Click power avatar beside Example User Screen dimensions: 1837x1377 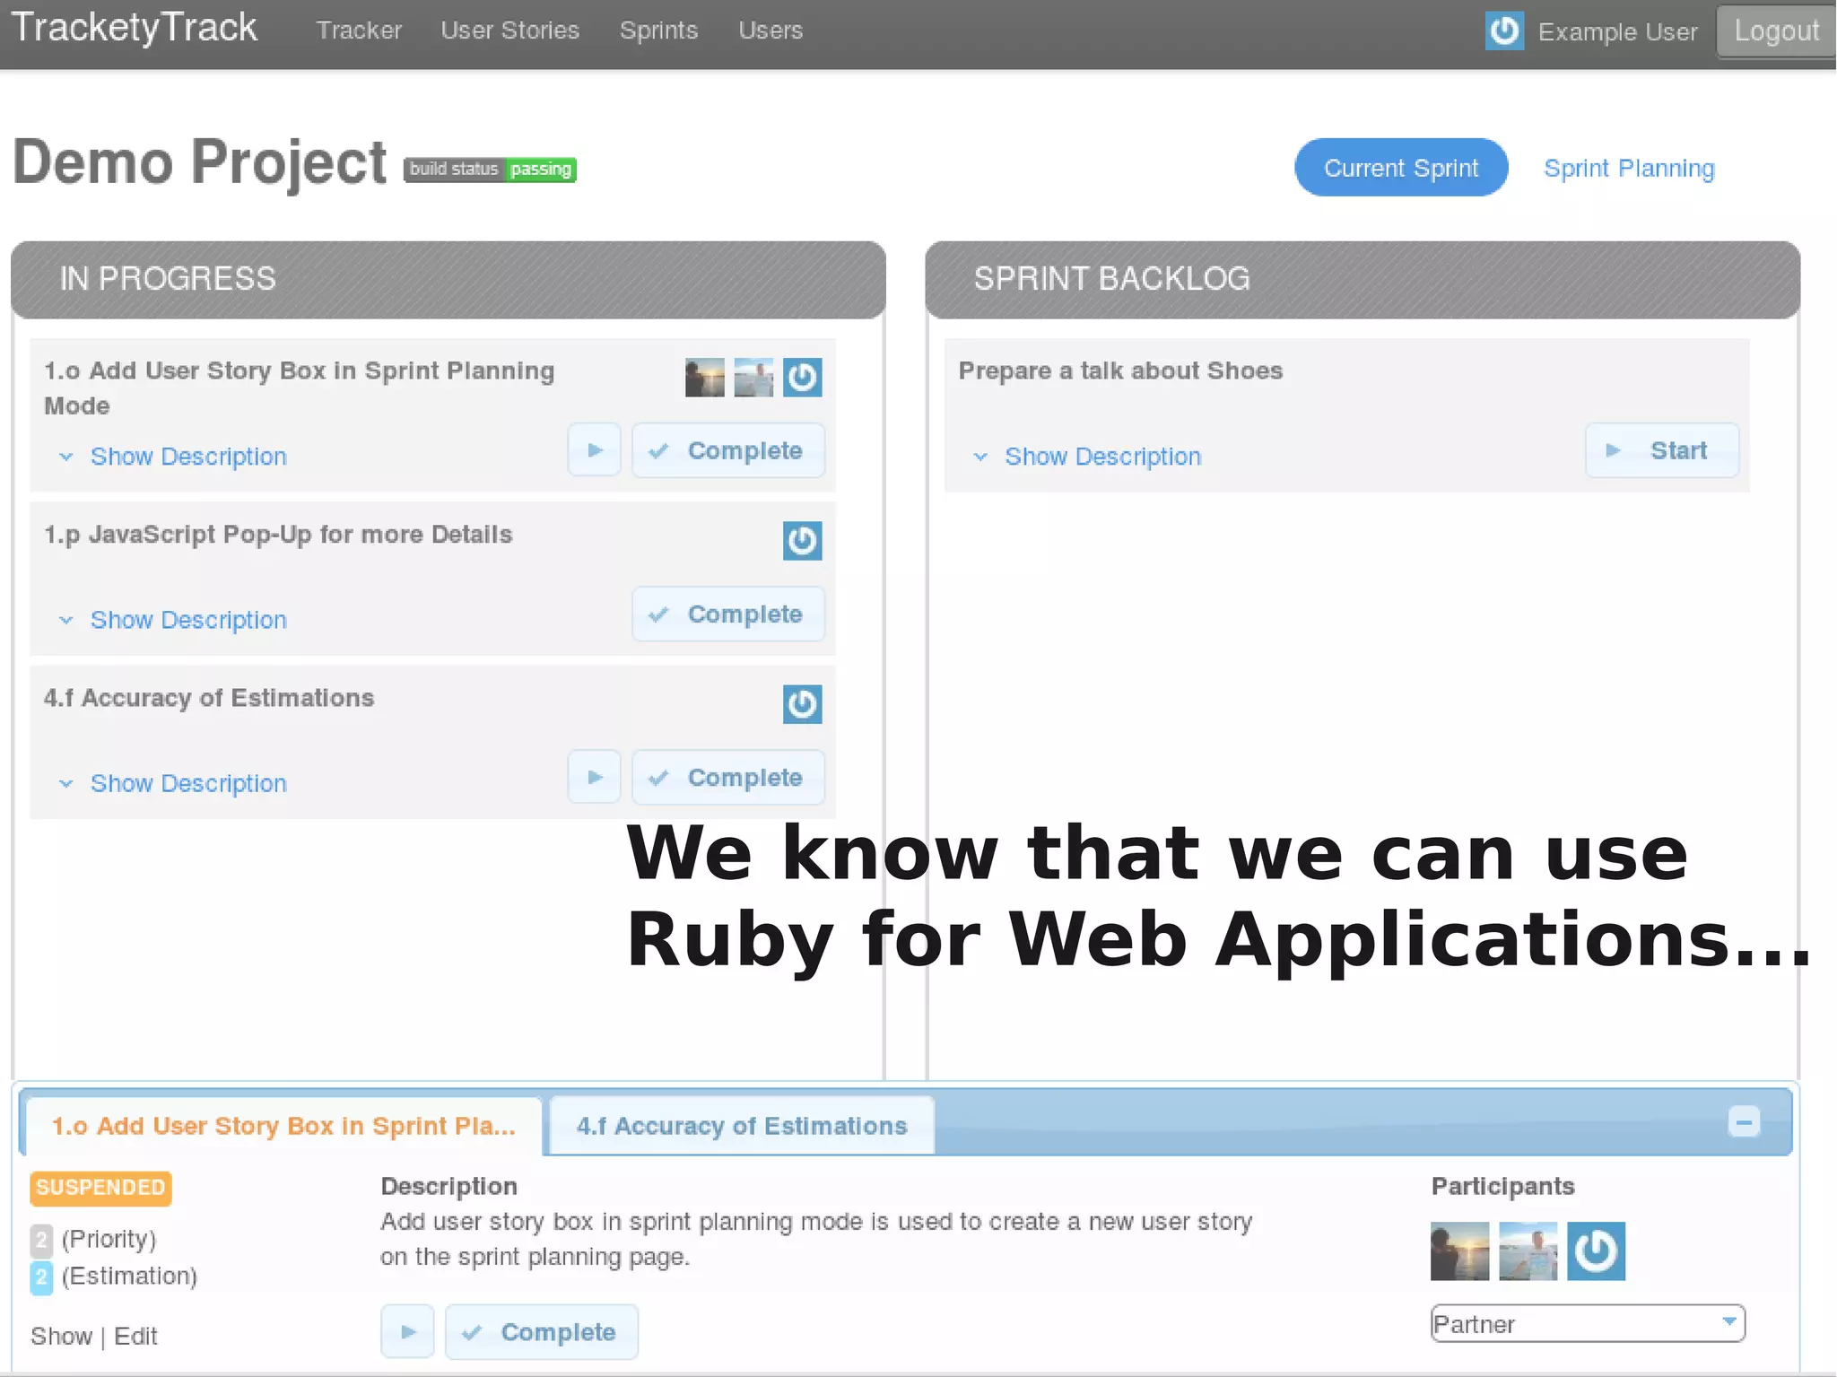click(x=1504, y=31)
